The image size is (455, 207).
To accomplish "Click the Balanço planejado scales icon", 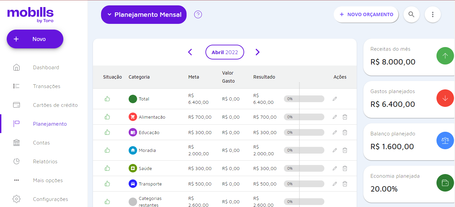I will (445, 140).
